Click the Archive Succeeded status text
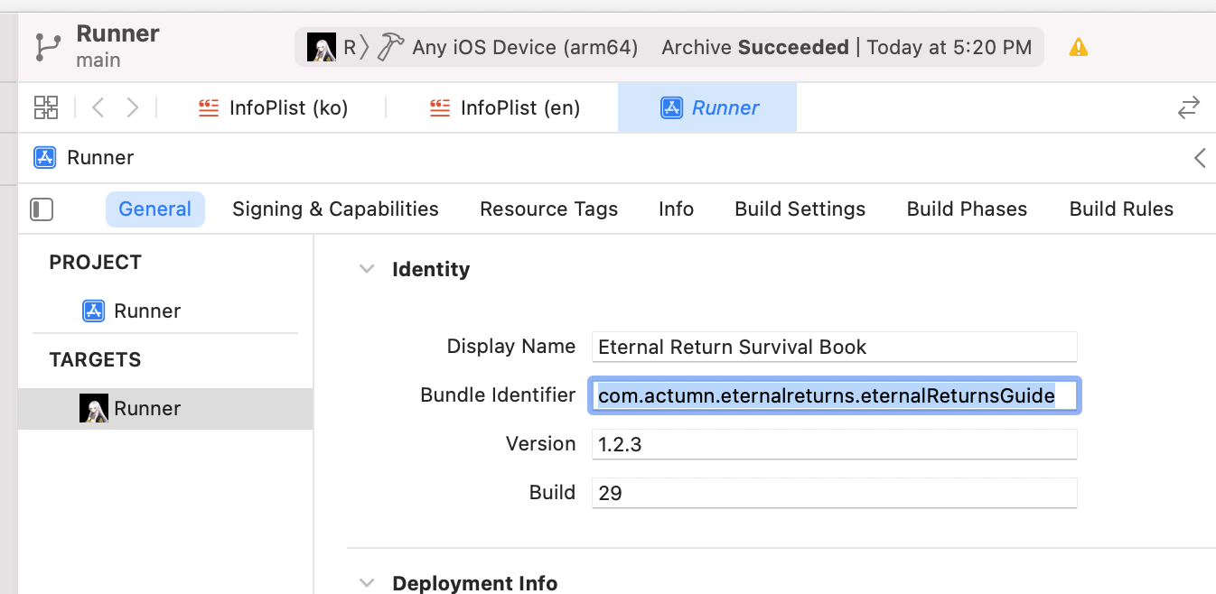 point(755,47)
